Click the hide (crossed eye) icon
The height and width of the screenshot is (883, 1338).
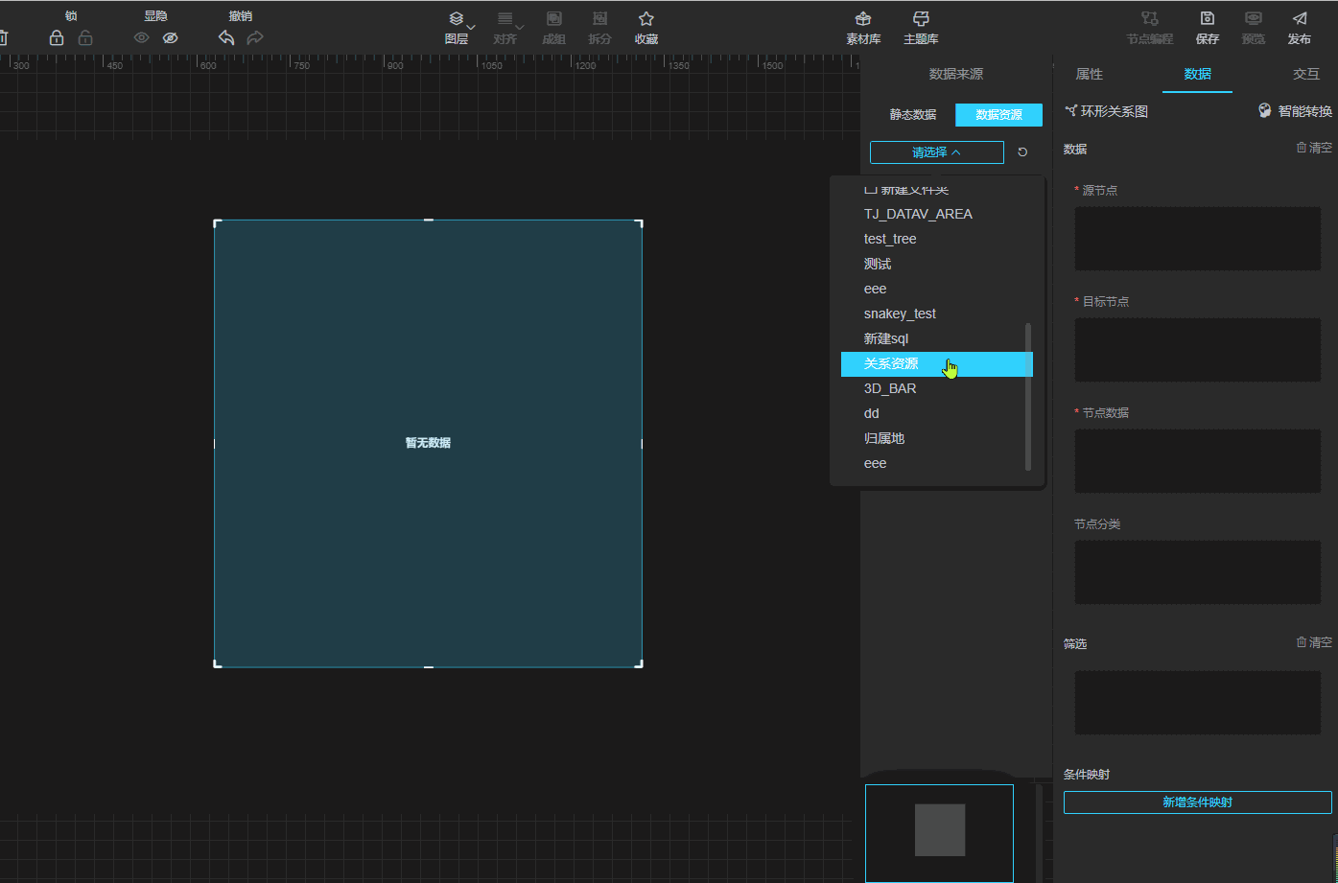point(171,37)
